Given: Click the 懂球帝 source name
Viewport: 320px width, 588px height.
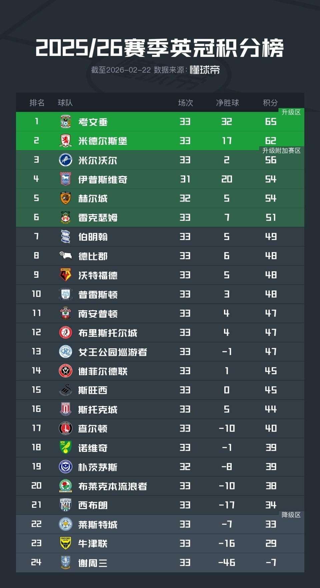Looking at the screenshot, I should (205, 70).
